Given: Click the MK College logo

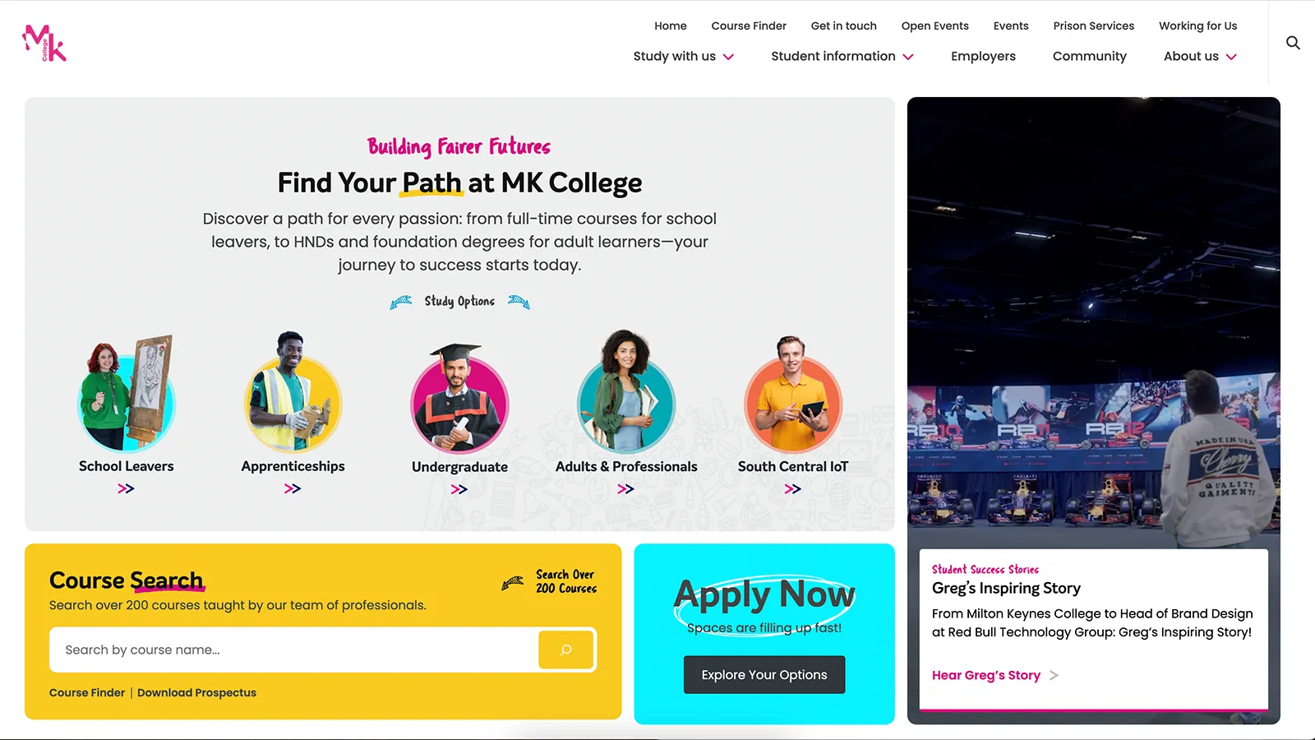Looking at the screenshot, I should tap(44, 43).
